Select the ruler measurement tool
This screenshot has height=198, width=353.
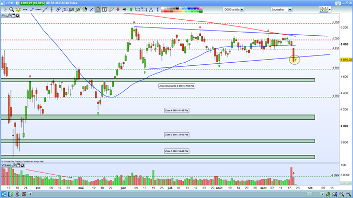coord(111,10)
